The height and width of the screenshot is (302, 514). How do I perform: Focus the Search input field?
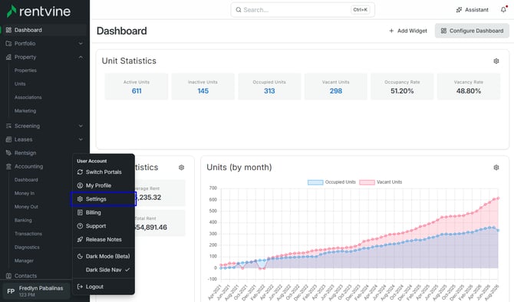(302, 10)
